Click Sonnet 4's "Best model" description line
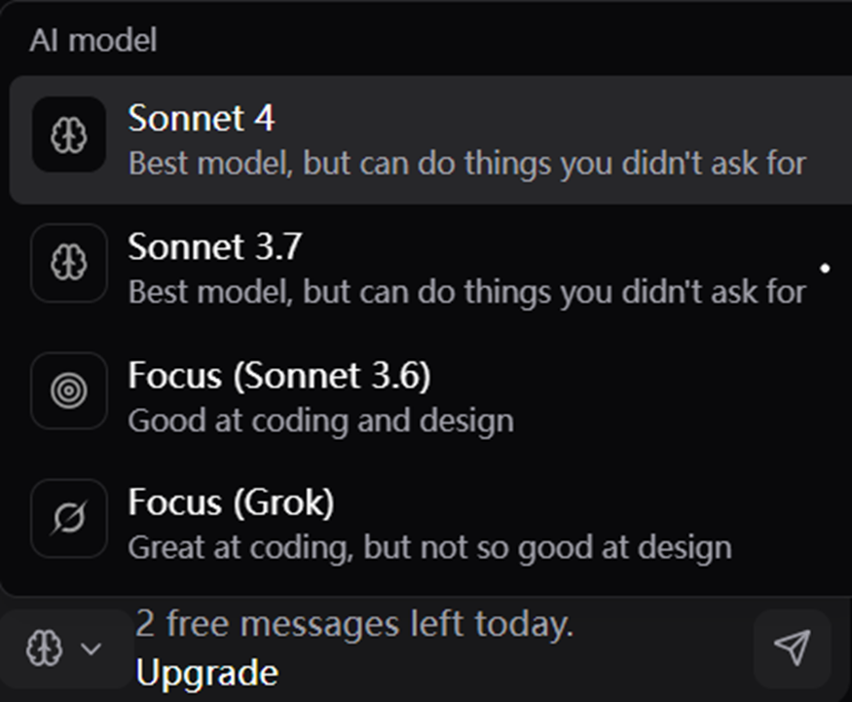The image size is (852, 702). [x=467, y=163]
